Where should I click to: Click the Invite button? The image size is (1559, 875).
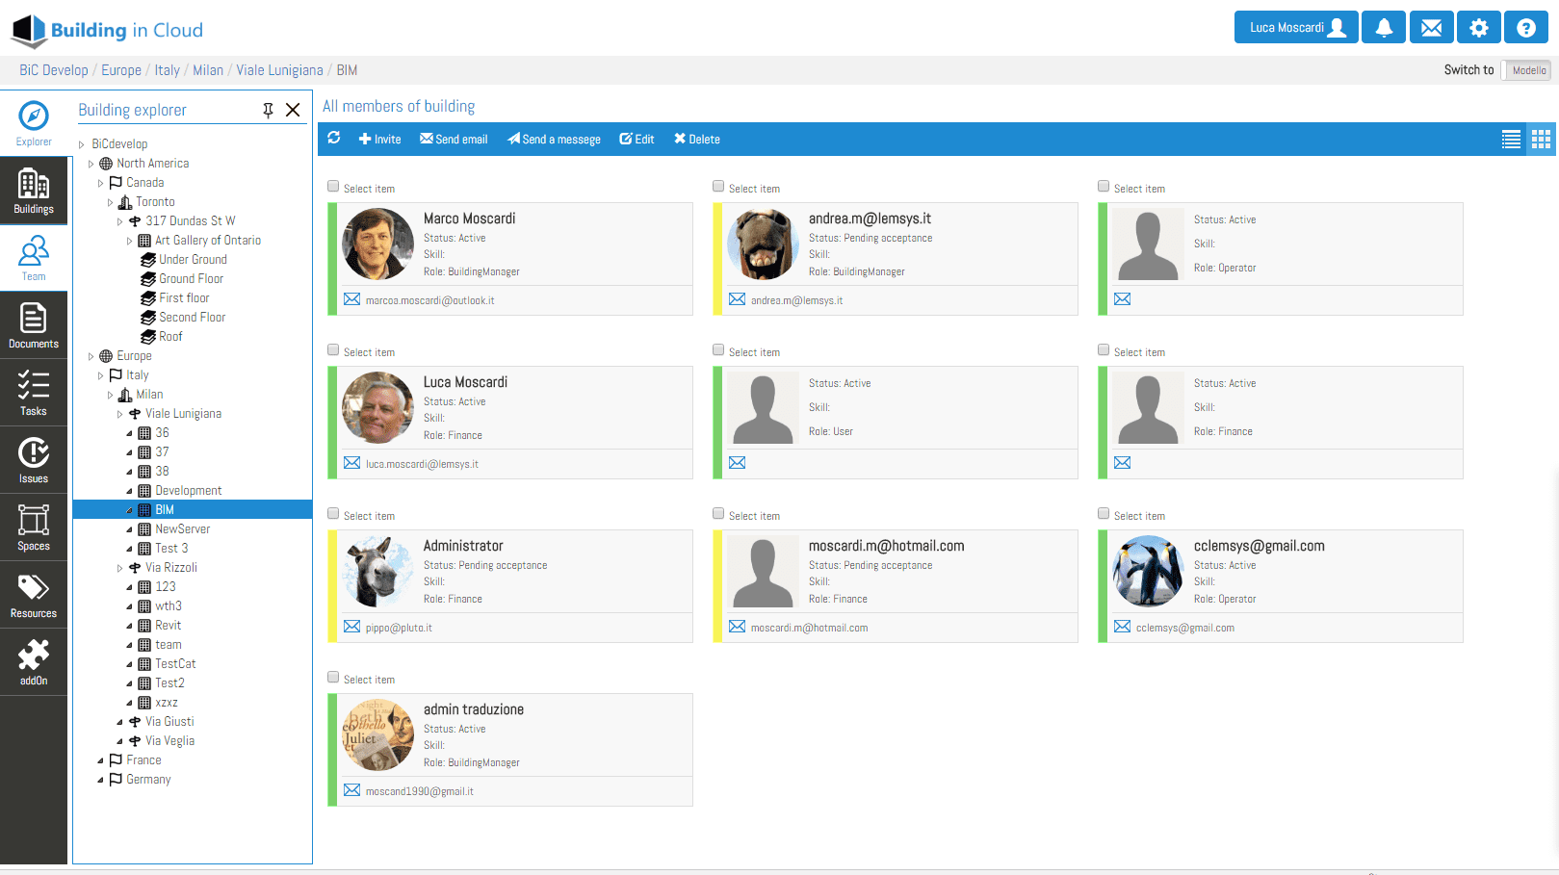coord(379,140)
